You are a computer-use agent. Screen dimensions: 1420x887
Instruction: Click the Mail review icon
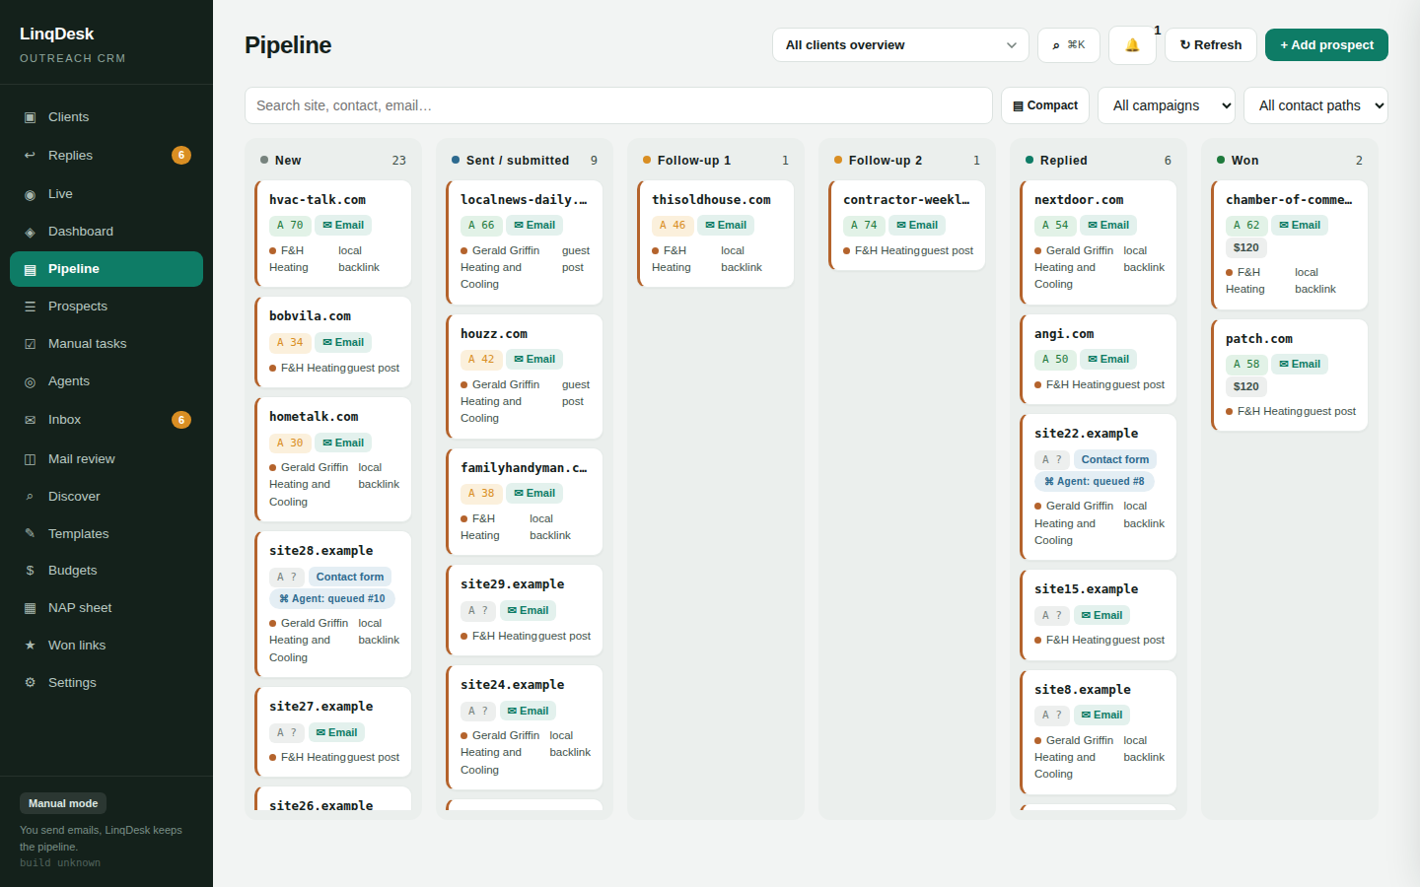[30, 459]
